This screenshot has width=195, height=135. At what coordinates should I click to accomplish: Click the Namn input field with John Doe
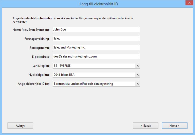coord(96,30)
